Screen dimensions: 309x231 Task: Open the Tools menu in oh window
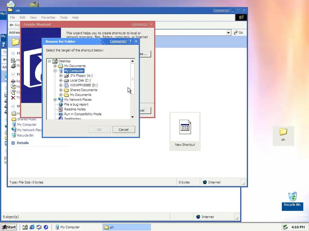[x=63, y=17]
